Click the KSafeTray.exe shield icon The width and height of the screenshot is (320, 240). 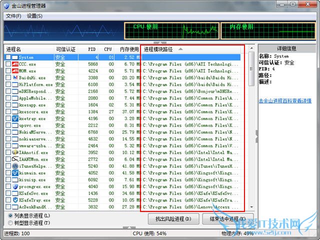click(x=15, y=200)
